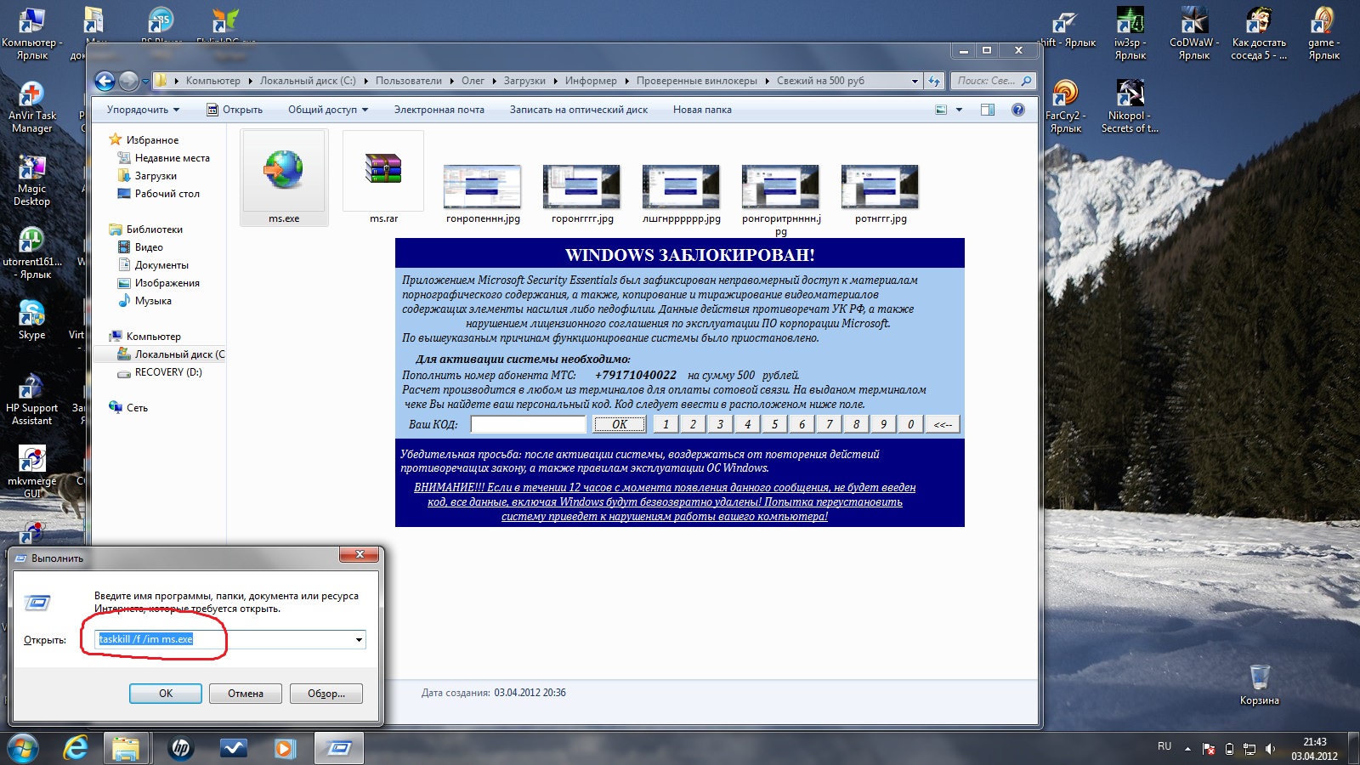Click the media player taskbar icon

(285, 748)
